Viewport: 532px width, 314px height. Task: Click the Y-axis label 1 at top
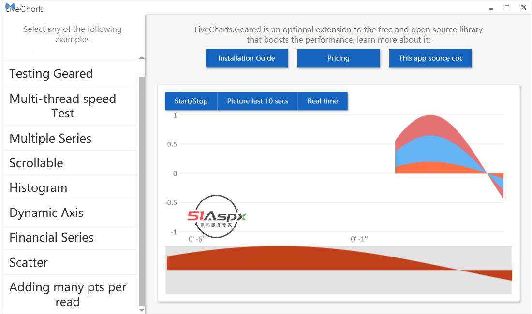coord(175,115)
